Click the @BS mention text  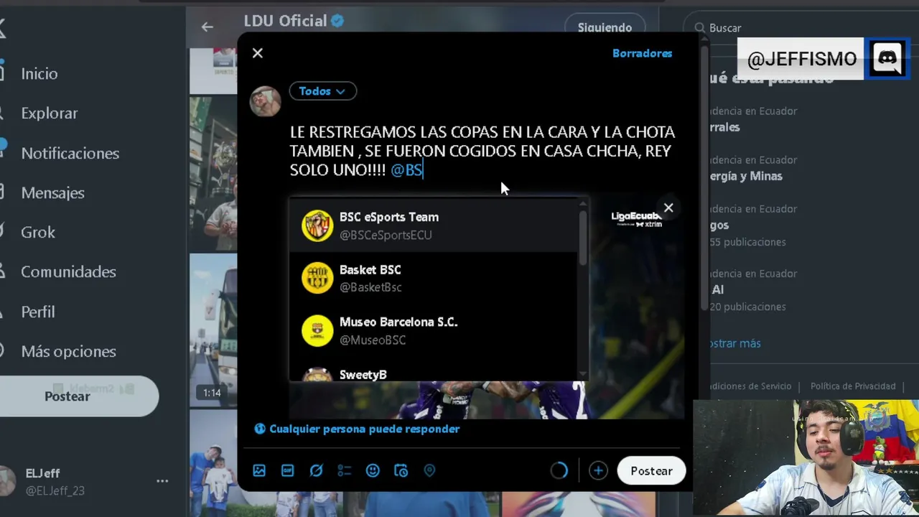pos(406,170)
